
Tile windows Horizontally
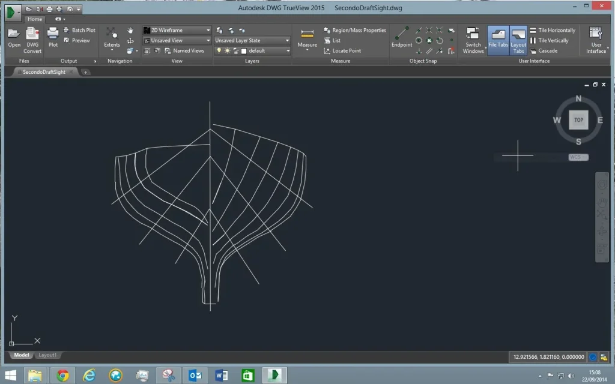point(553,30)
